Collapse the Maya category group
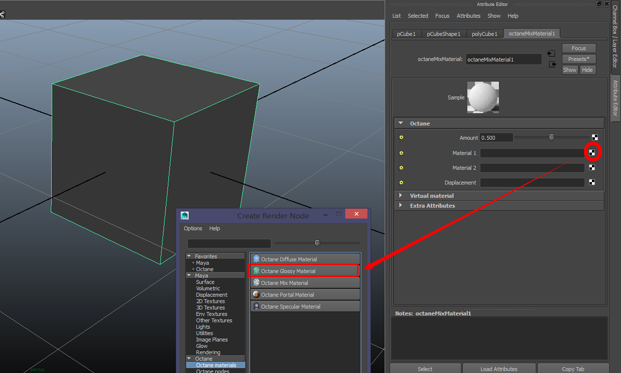 point(189,276)
